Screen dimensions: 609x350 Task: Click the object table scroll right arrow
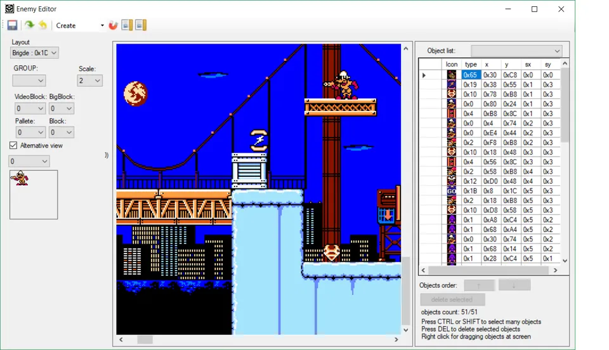coord(556,270)
